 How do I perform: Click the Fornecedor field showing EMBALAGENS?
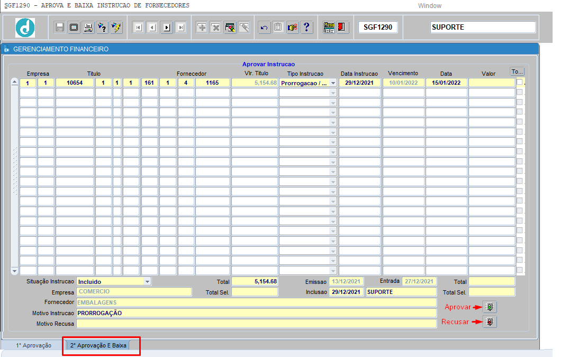257,302
